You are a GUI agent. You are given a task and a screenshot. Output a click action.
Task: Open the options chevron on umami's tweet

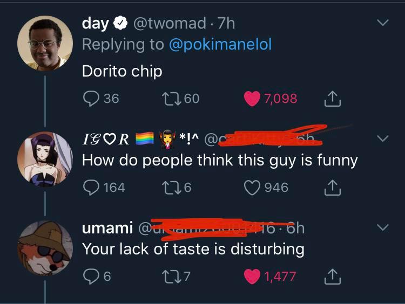382,227
